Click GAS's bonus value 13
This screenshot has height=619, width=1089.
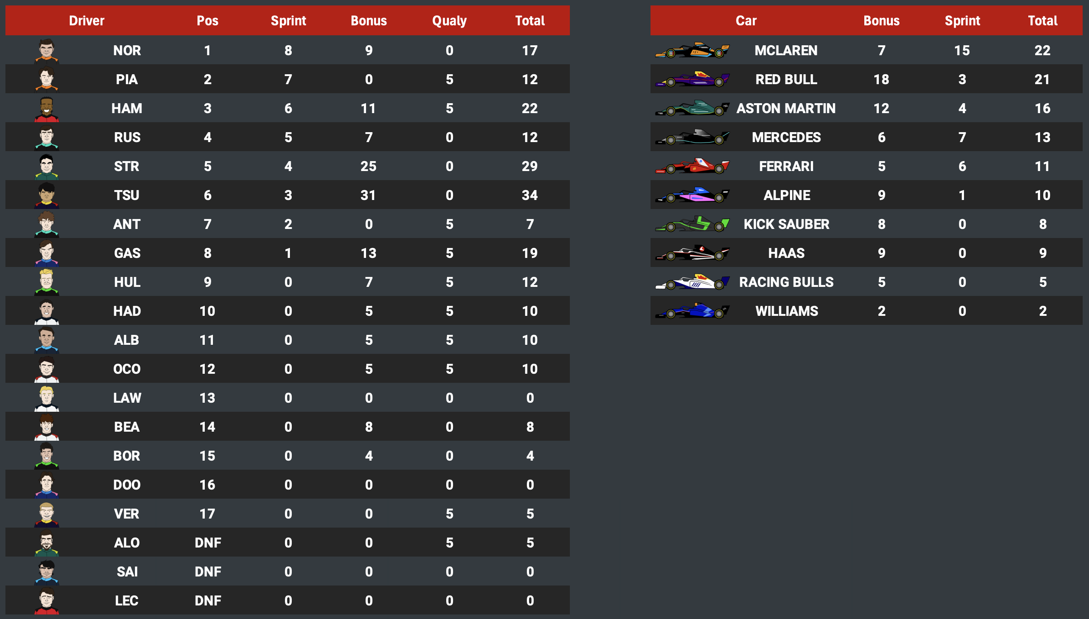tap(369, 253)
